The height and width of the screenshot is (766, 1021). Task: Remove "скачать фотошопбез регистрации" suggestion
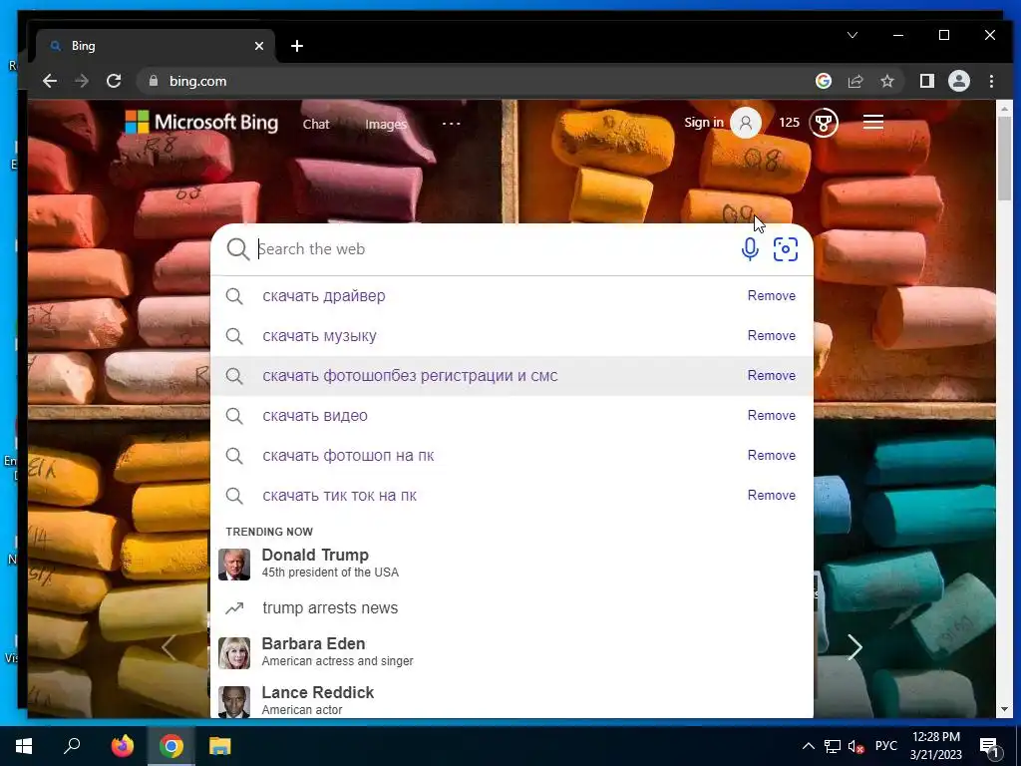pos(771,375)
